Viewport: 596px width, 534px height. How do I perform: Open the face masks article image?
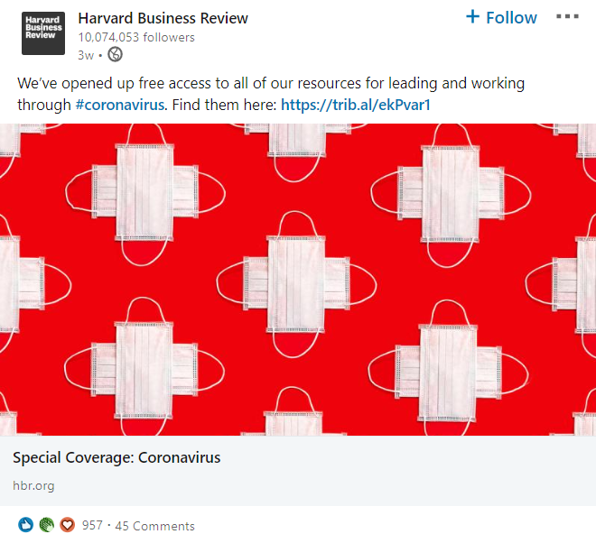coord(298,280)
